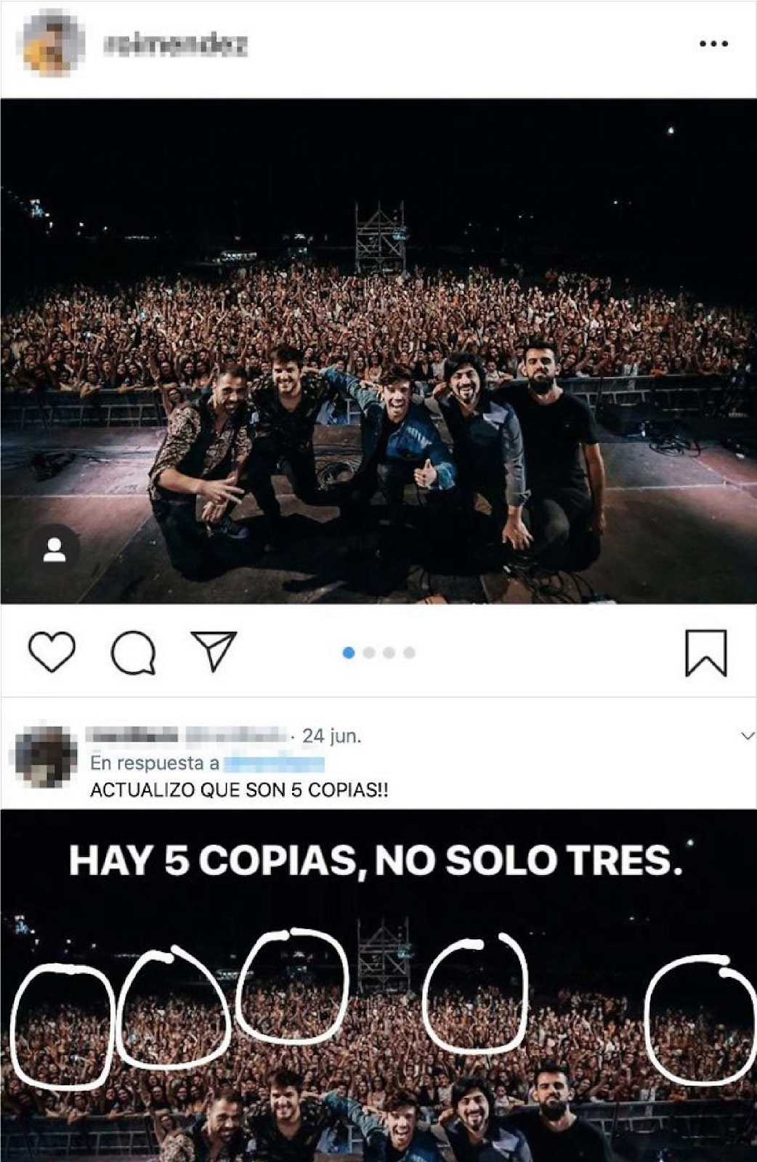Jump to the third carousel dot
757x1162 pixels.
(389, 653)
